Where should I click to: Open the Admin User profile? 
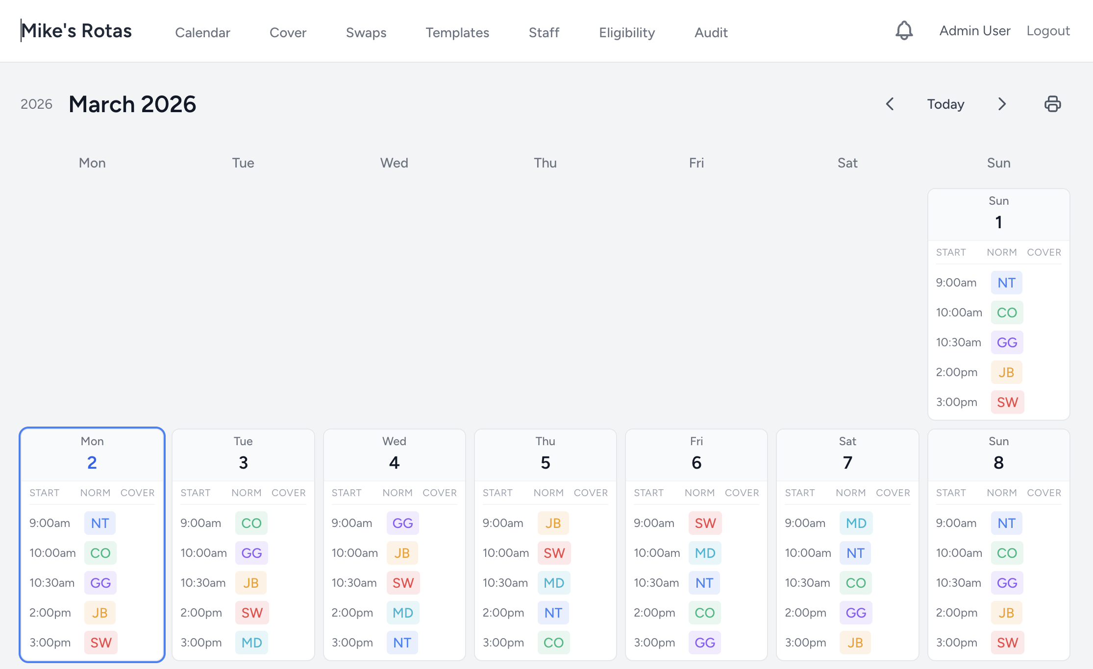coord(974,30)
